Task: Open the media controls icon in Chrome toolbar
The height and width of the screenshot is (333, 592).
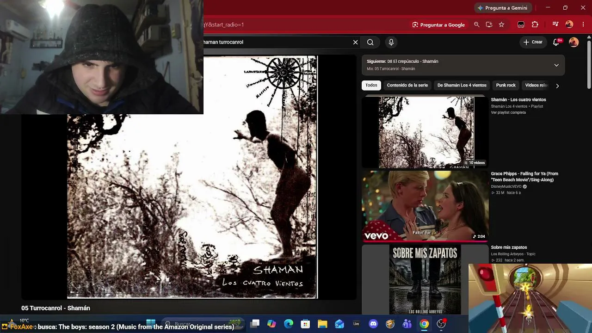Action: 555,25
